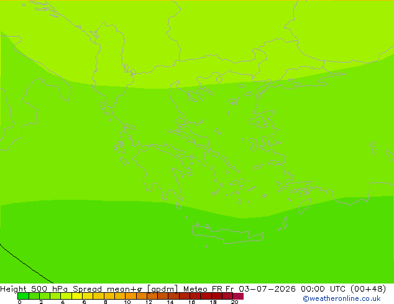Pick the orange legend swatch between 10 and 11

click(x=131, y=296)
